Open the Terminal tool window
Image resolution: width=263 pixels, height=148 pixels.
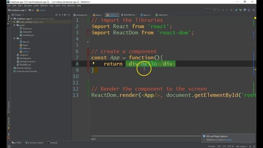click(x=52, y=143)
